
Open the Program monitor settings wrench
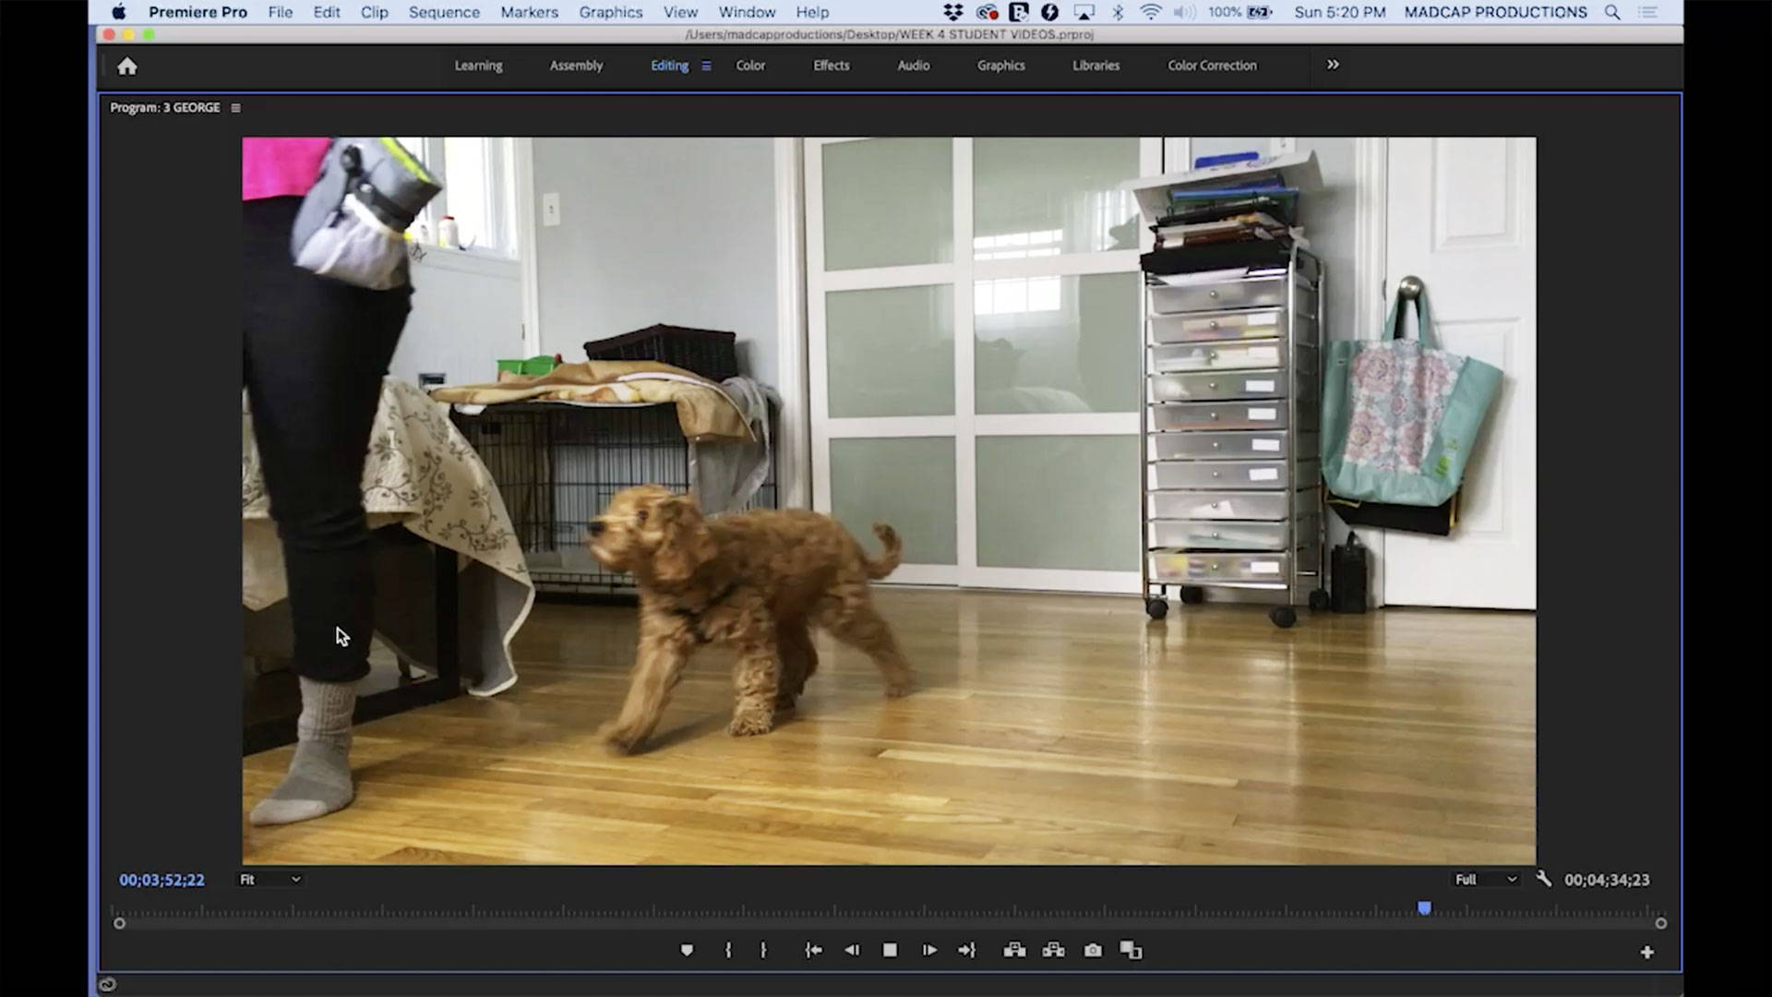[1542, 880]
